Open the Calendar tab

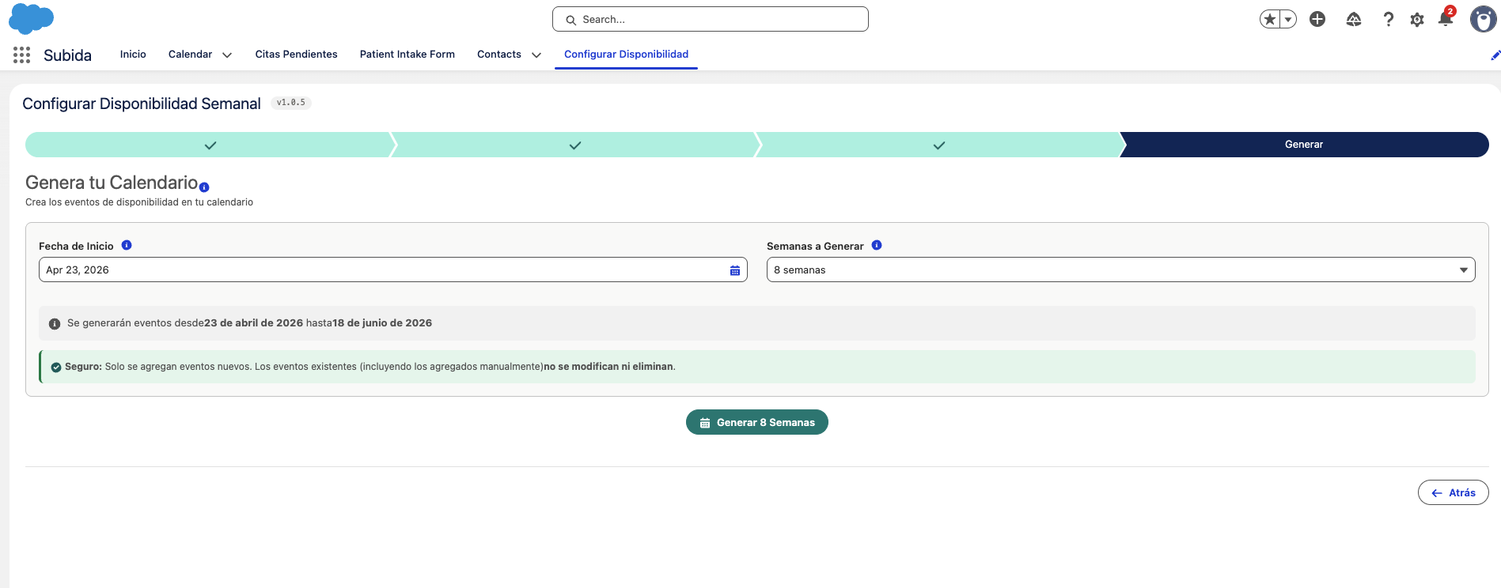pos(190,55)
